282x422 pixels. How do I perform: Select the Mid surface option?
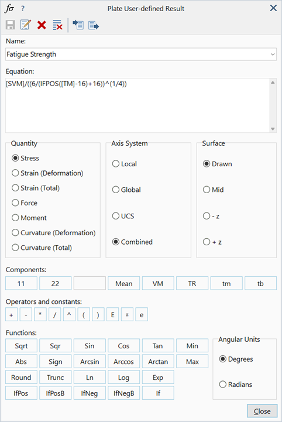click(214, 190)
